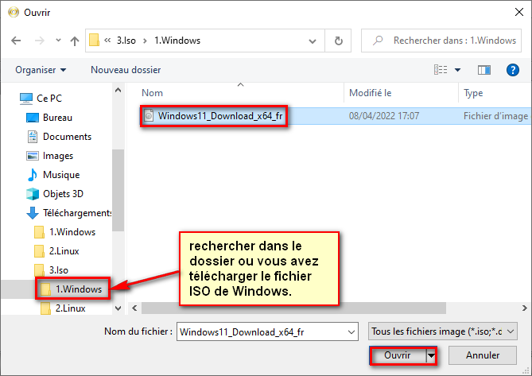This screenshot has height=376, width=532.
Task: Click Nouveau dossier in the toolbar
Action: click(x=126, y=70)
